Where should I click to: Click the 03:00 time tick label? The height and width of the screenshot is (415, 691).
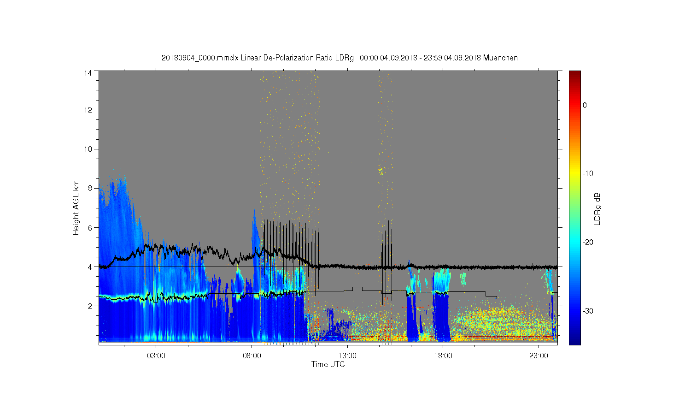[156, 356]
